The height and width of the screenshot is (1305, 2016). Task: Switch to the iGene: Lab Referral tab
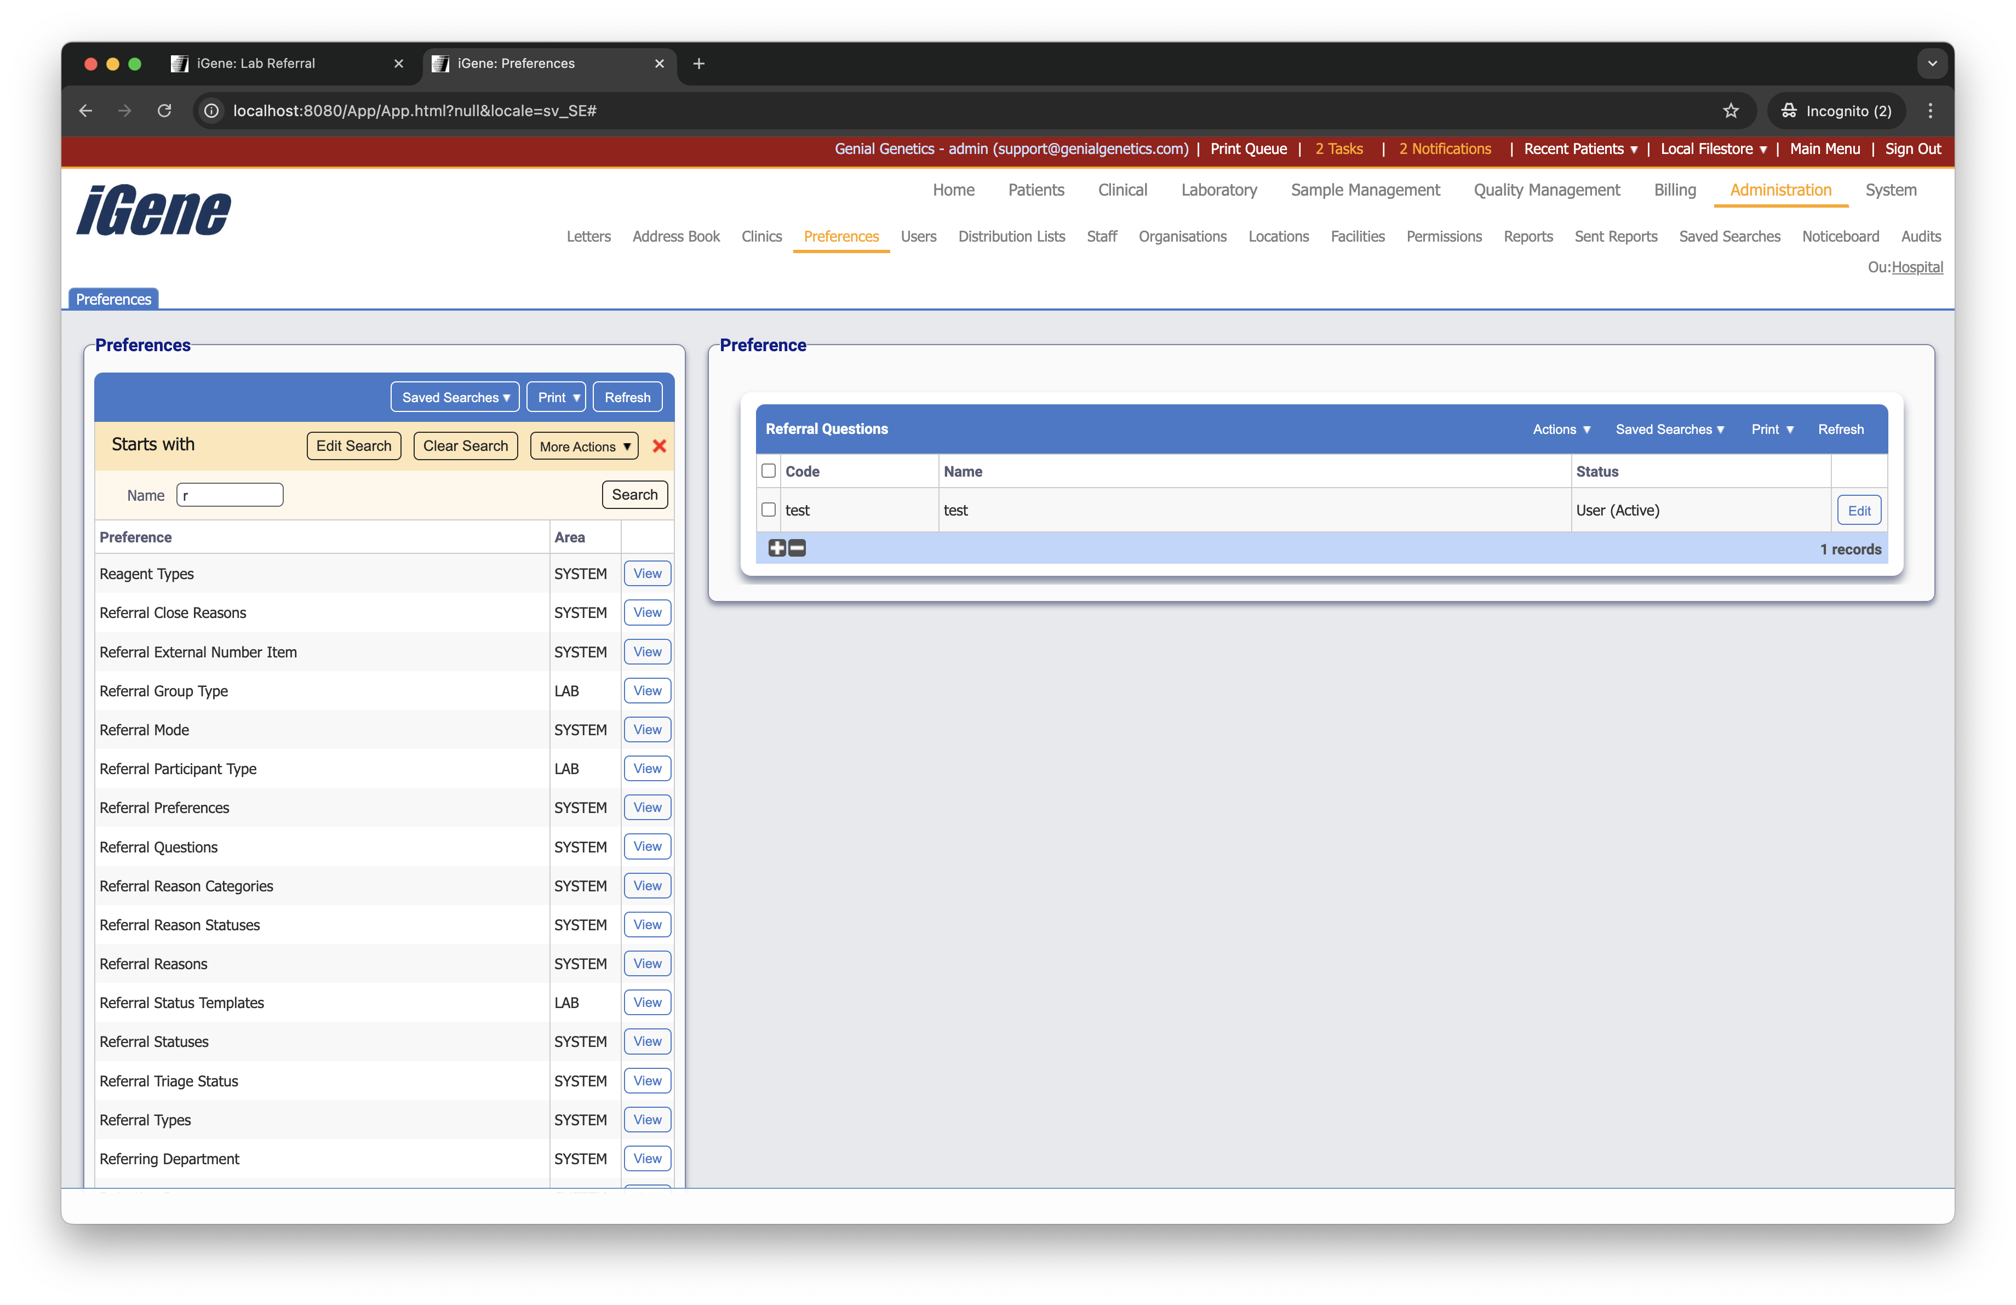coord(256,64)
